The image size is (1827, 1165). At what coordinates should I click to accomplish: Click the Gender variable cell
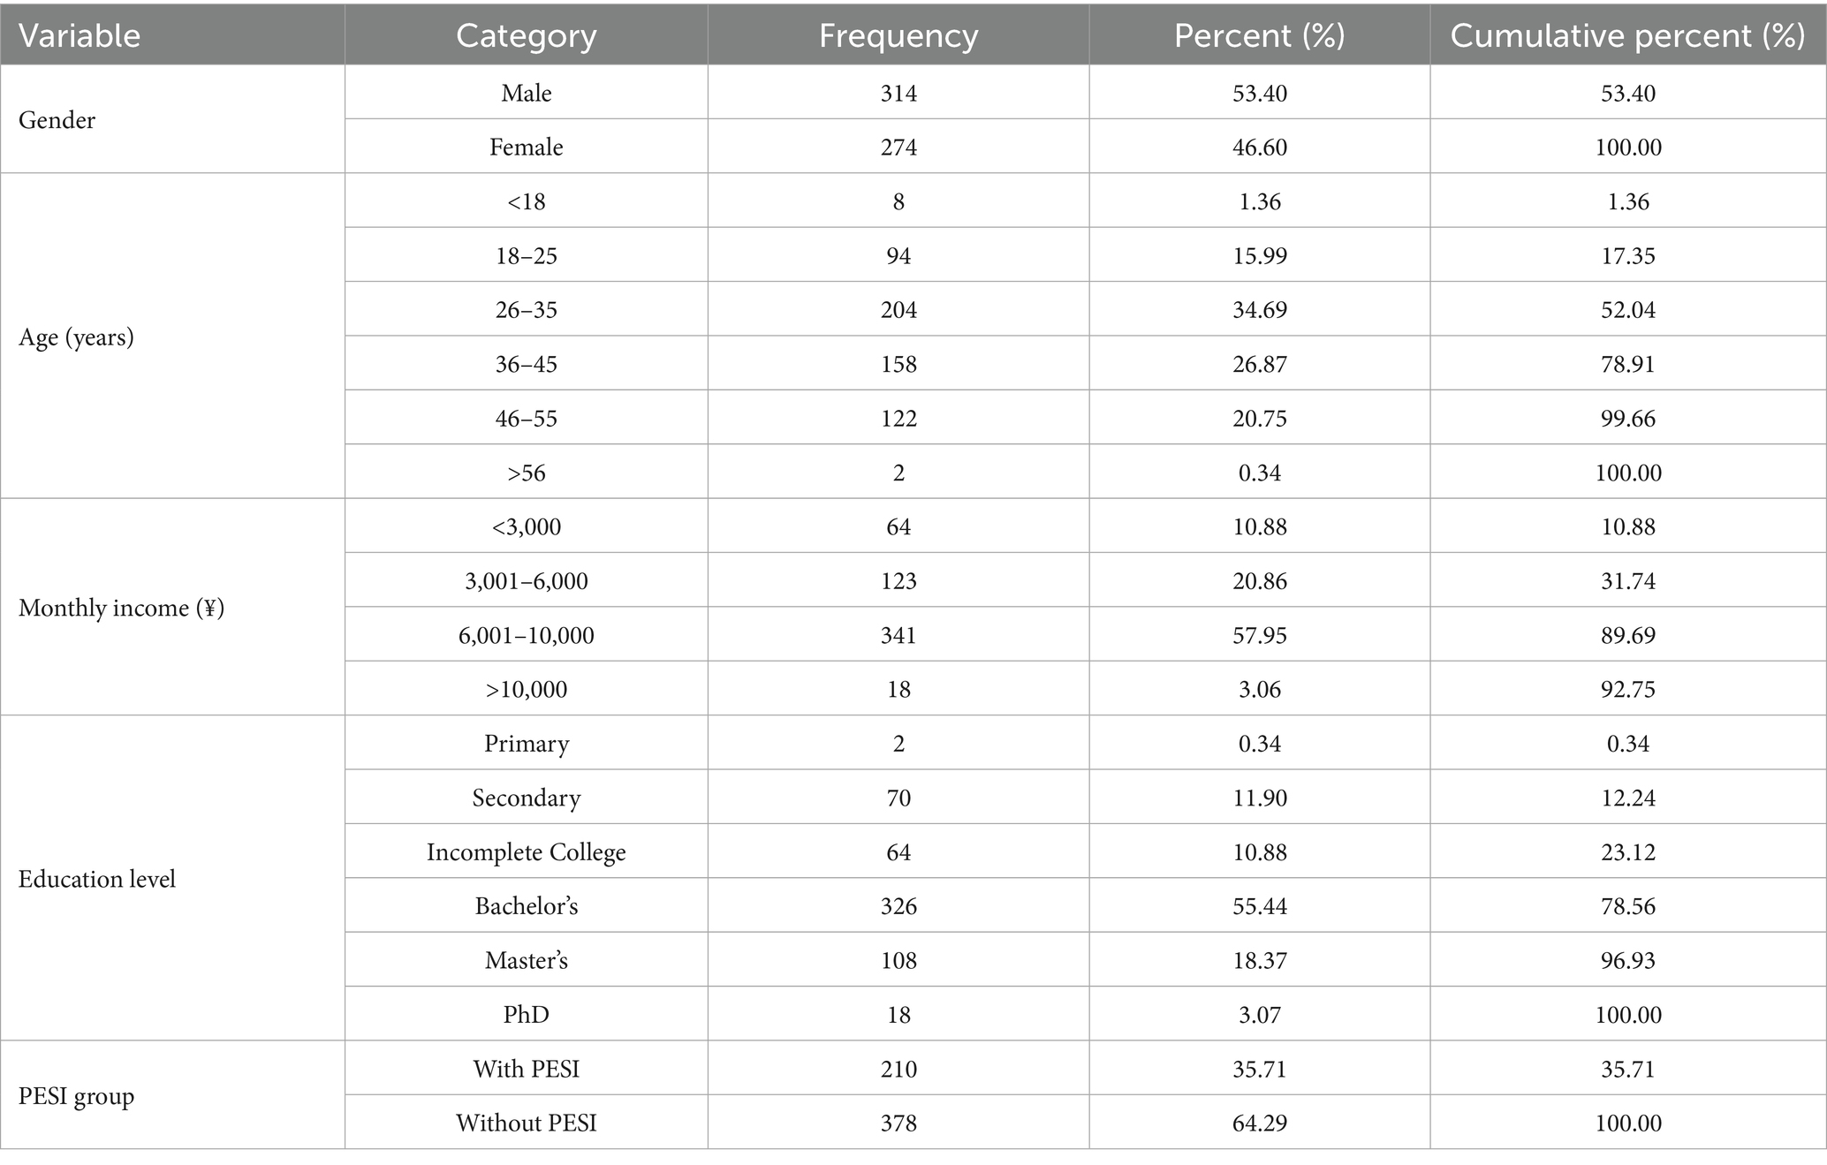(x=57, y=120)
